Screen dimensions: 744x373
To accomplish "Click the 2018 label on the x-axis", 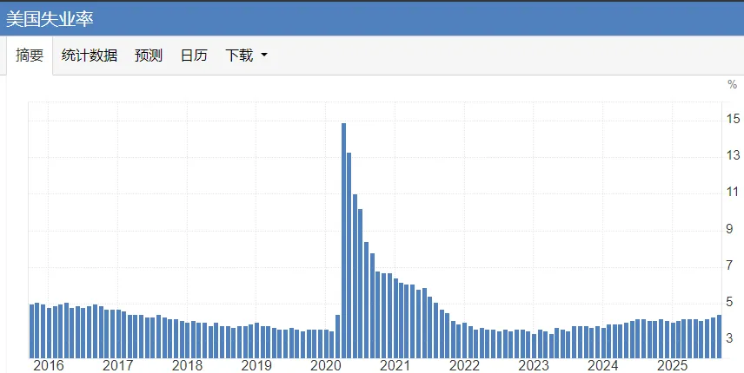I will pyautogui.click(x=187, y=366).
